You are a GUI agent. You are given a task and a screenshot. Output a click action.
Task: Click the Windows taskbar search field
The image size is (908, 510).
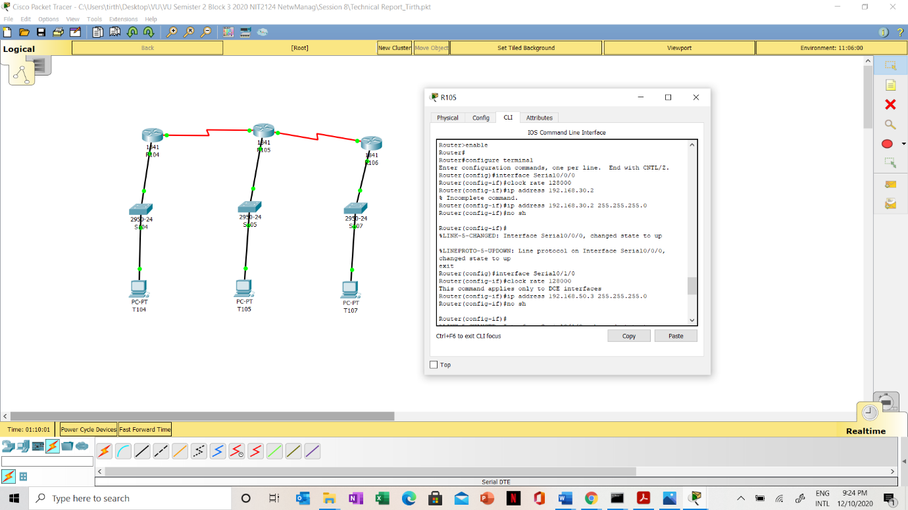pos(132,498)
